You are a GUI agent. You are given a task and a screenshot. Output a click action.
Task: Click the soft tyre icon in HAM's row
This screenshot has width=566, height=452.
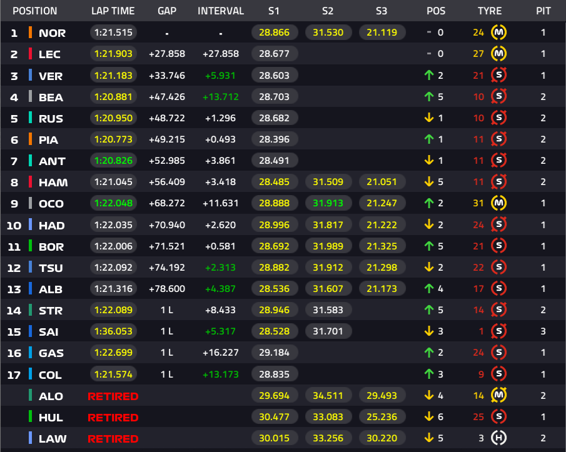[x=498, y=181]
